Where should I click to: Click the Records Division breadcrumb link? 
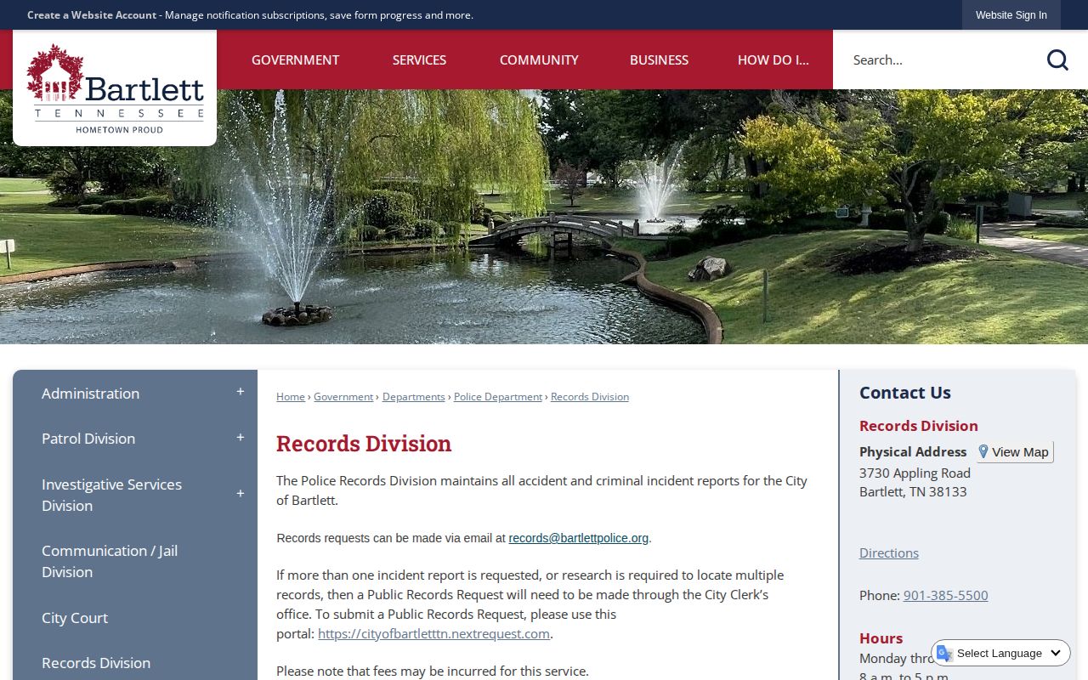[590, 397]
